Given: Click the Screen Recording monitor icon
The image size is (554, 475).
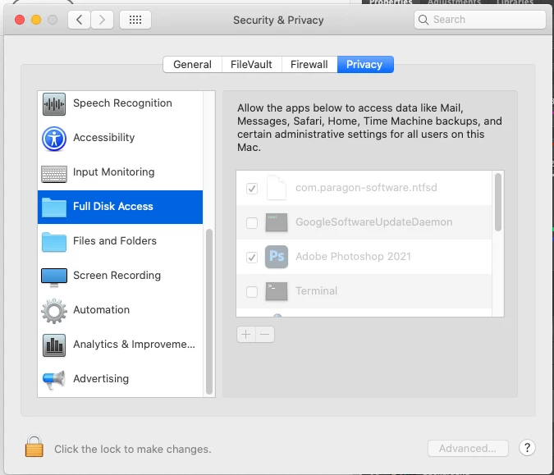Looking at the screenshot, I should pos(54,277).
